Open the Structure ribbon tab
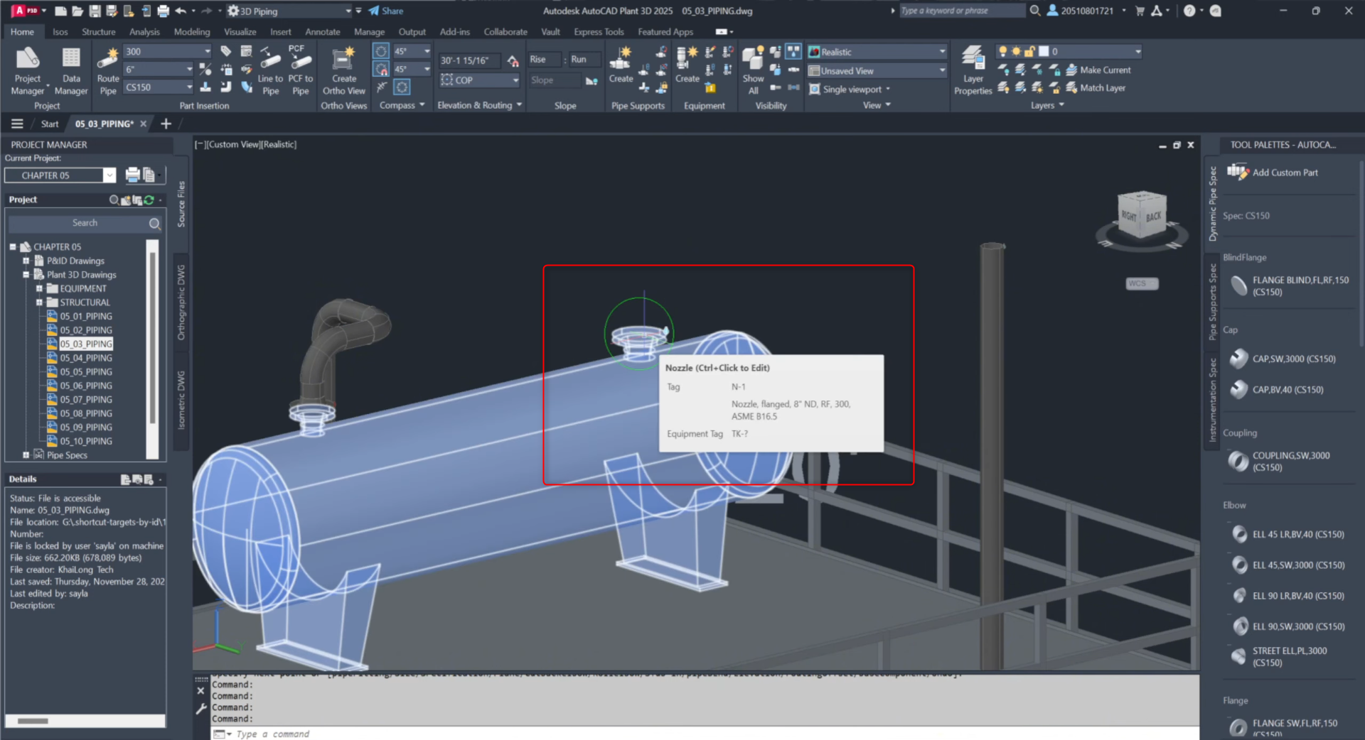This screenshot has width=1365, height=740. tap(98, 32)
